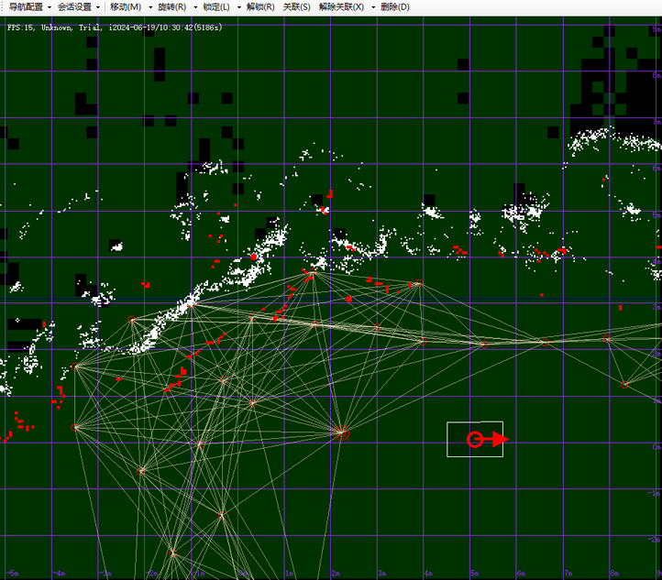662x580 pixels.
Task: Select the 移动(M) move tool
Action: (125, 6)
